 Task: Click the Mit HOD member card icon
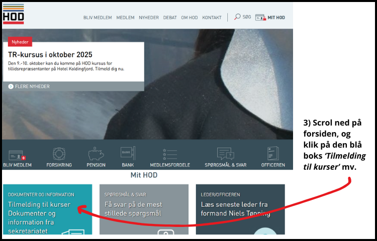pyautogui.click(x=260, y=18)
